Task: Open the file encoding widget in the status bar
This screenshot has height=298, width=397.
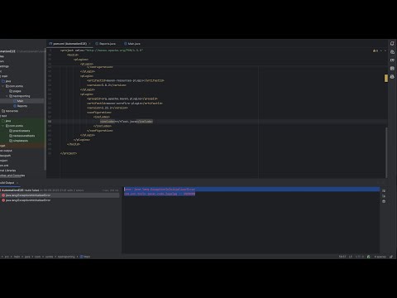Action: click(359, 257)
